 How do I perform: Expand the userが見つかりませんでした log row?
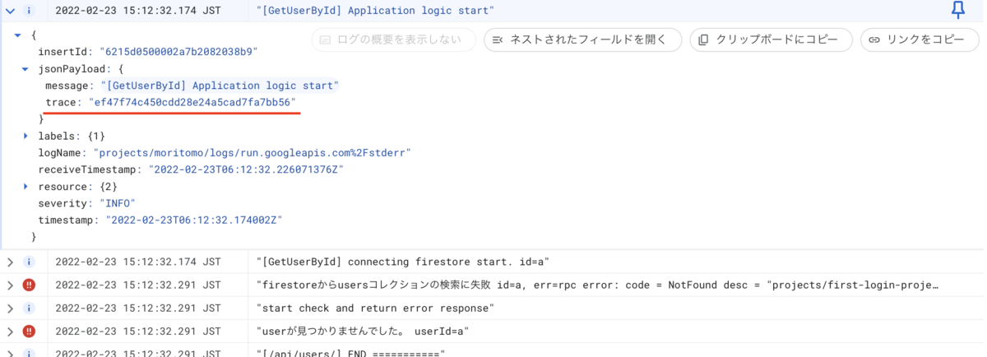[10, 331]
